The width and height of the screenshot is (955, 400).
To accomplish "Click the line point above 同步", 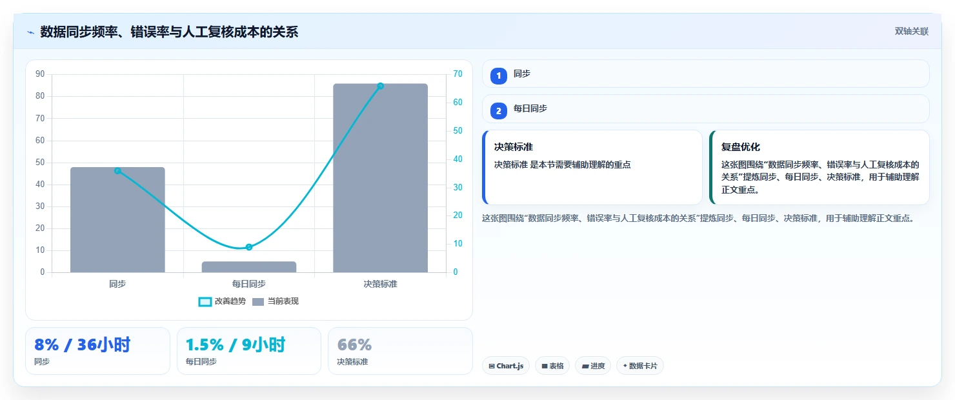I will coord(117,171).
